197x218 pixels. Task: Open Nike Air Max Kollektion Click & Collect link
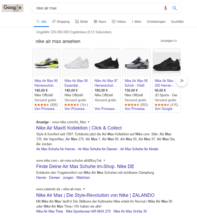pos(79,128)
